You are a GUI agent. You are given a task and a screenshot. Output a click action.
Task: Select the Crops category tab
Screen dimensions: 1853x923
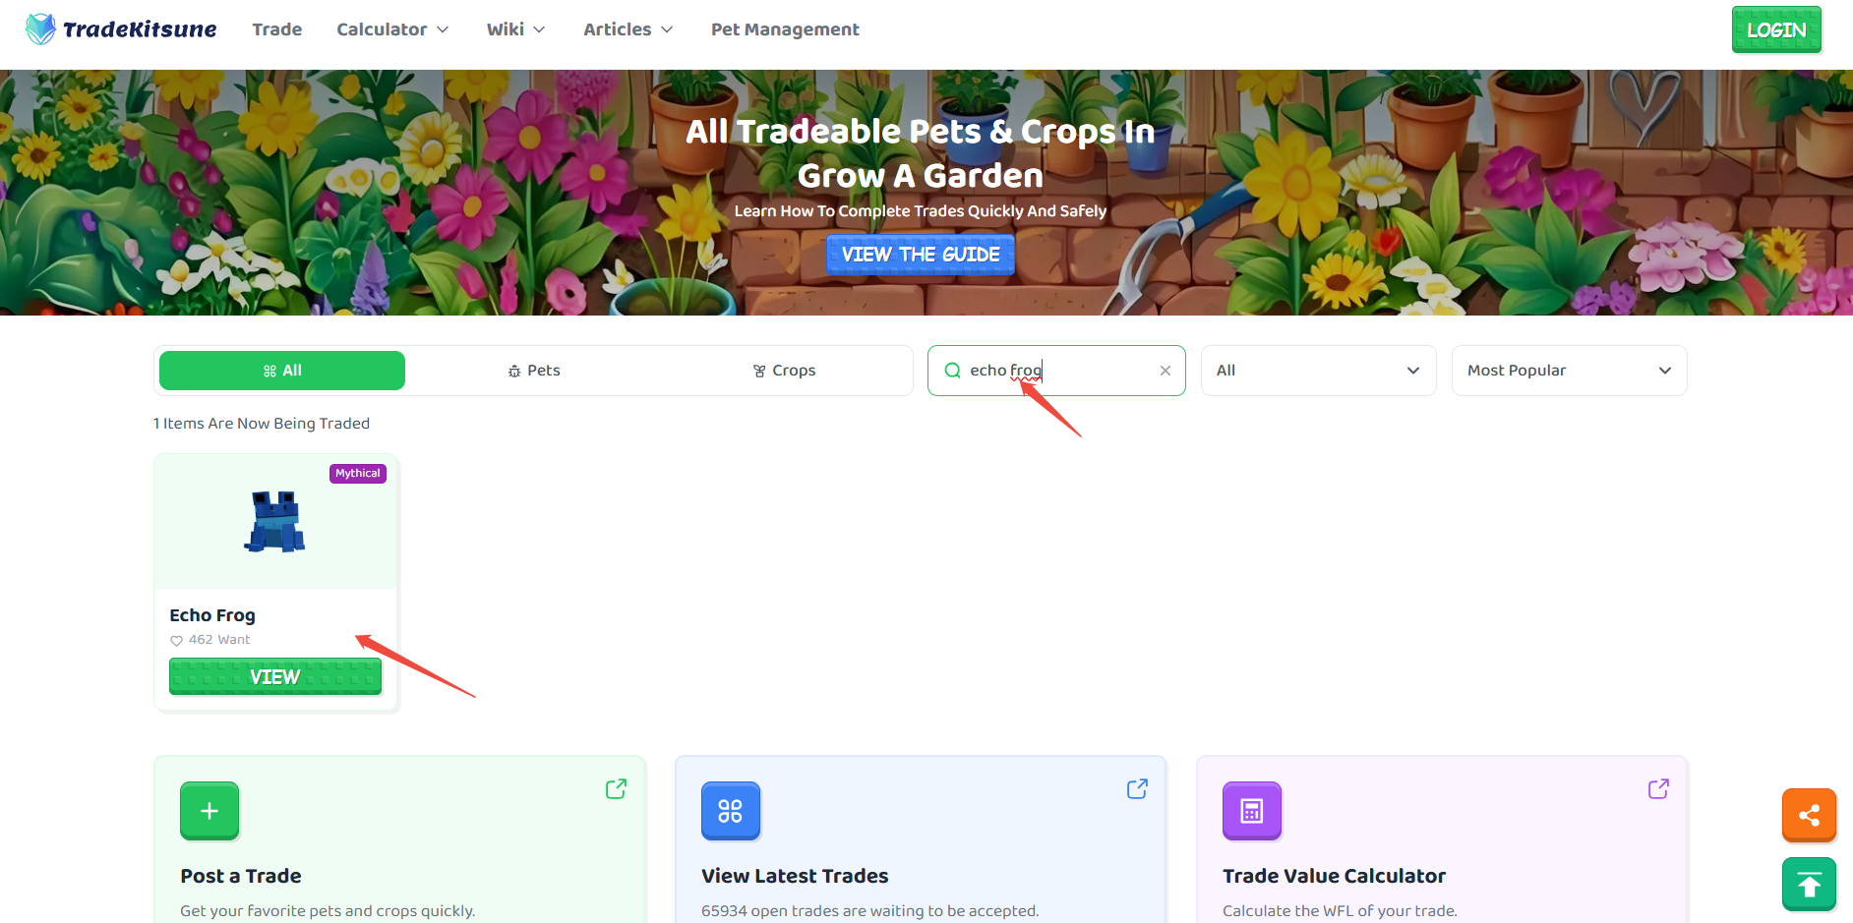784,371
